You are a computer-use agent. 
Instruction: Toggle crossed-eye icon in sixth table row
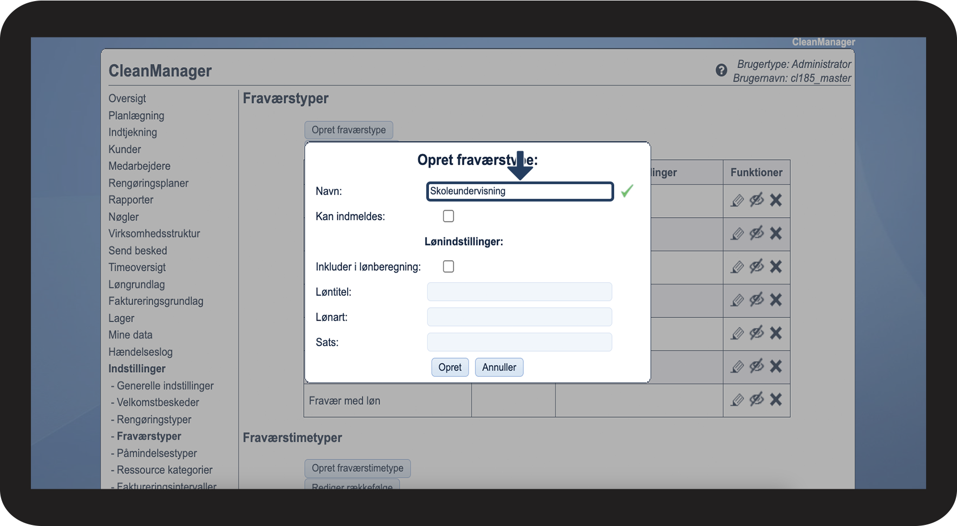click(757, 366)
